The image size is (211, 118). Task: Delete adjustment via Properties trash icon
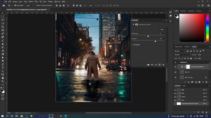(163, 65)
